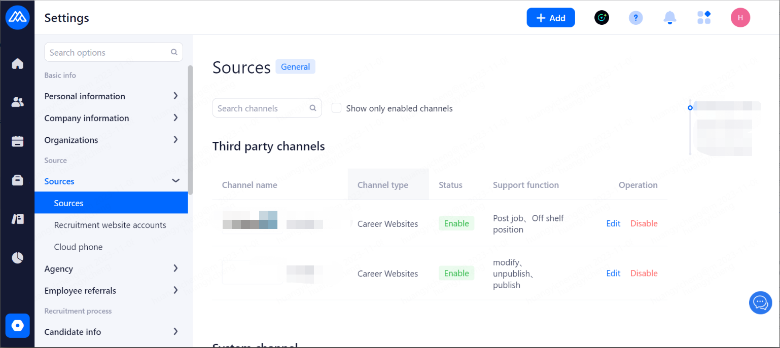Click Edit for the first channel
Image resolution: width=780 pixels, height=348 pixels.
click(613, 223)
